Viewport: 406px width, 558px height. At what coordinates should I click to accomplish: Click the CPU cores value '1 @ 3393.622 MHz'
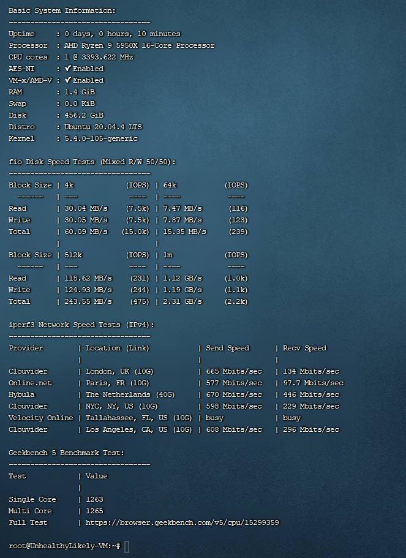(99, 57)
